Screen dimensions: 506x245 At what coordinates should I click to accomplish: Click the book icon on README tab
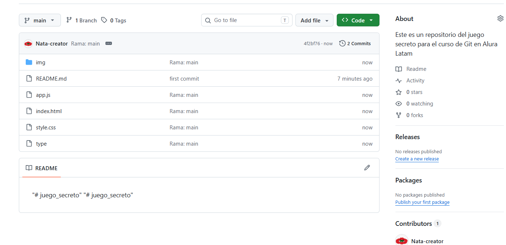point(29,168)
